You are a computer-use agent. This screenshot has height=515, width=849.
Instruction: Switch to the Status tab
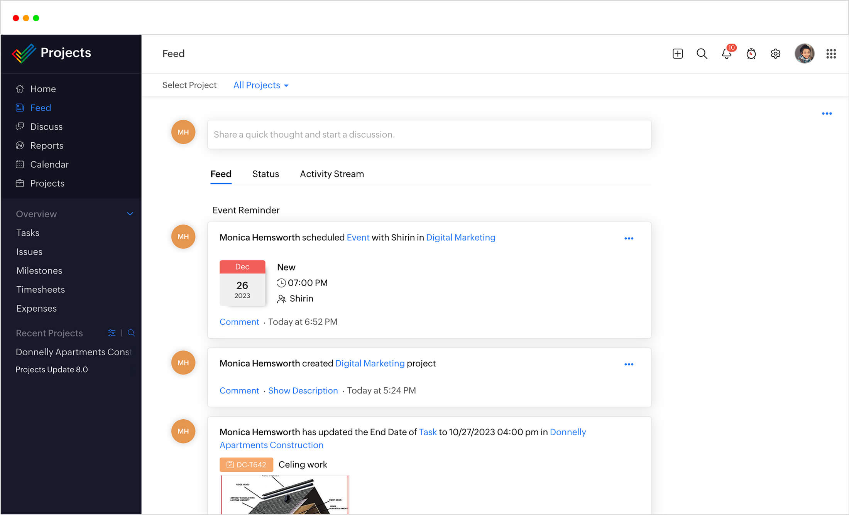pos(265,174)
